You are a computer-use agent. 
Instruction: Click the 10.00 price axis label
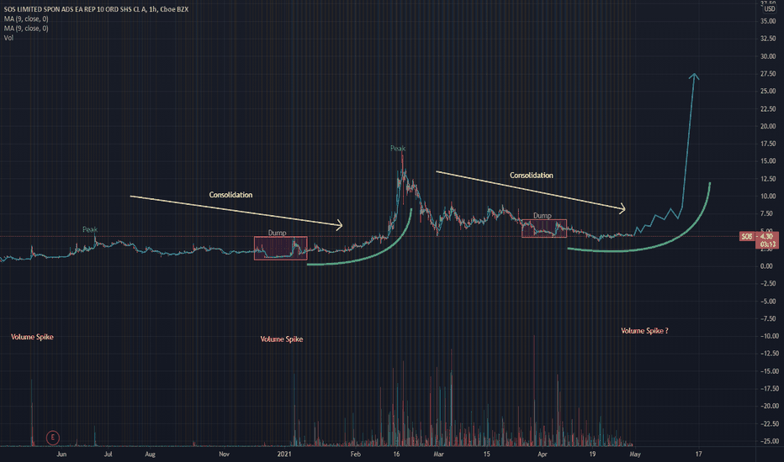coord(768,196)
